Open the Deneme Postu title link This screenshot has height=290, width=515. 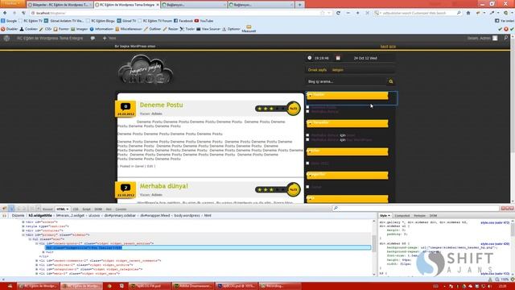[161, 105]
